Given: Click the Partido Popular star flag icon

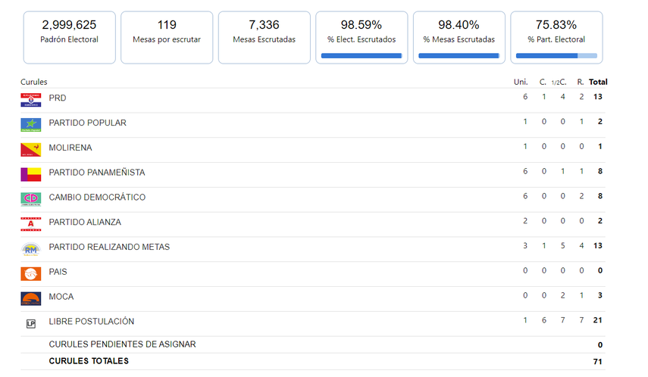Looking at the screenshot, I should tap(30, 123).
